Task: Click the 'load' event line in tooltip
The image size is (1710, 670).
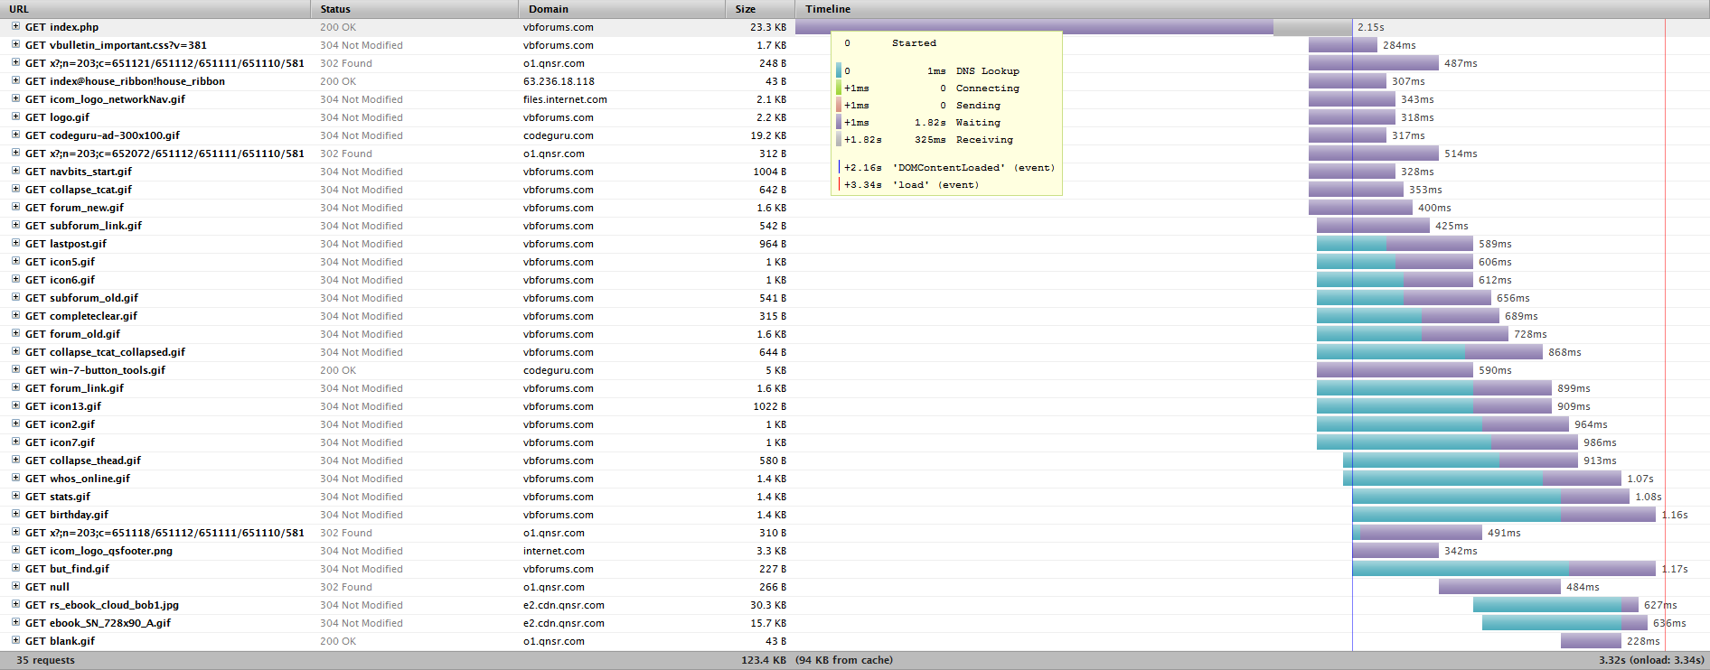Action: 908,184
